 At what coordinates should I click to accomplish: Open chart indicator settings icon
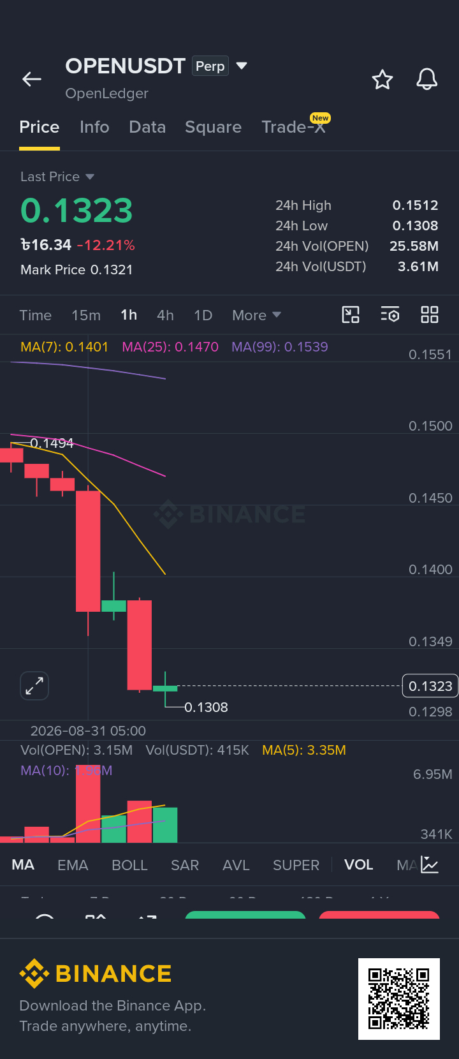coord(390,315)
